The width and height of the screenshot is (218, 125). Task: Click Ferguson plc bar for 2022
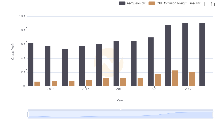click(168, 56)
